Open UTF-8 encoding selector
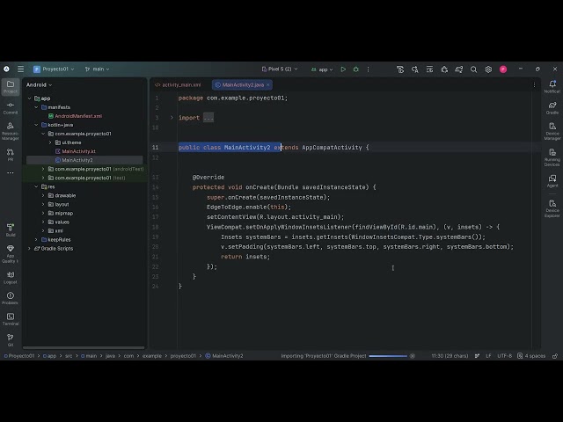The image size is (563, 422). (x=504, y=356)
